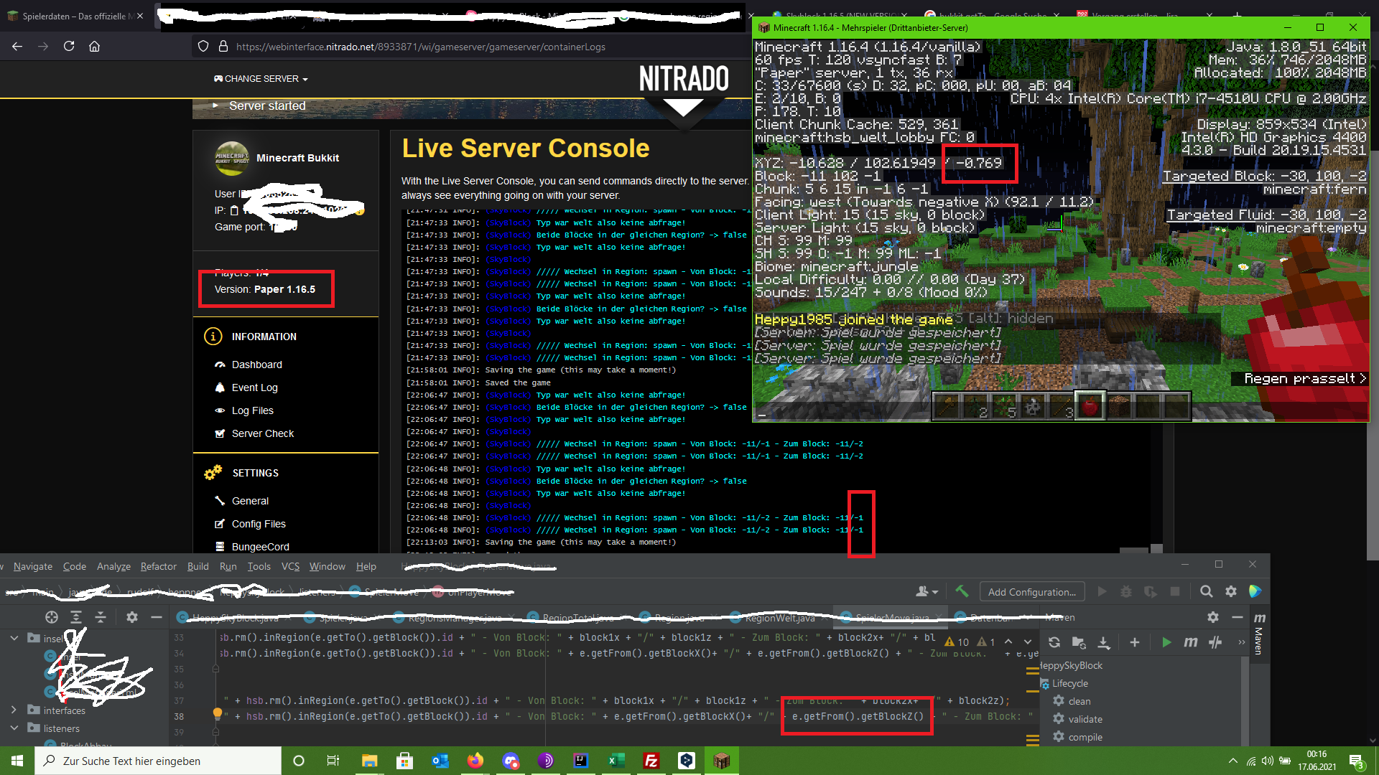The width and height of the screenshot is (1379, 775).
Task: Collapse the listeners folder
Action: [x=14, y=728]
